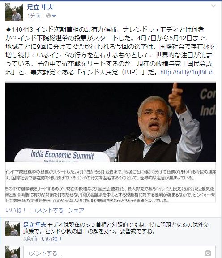The image size is (222, 258).
Task: Click シェア to share the post
Action: pos(76,210)
